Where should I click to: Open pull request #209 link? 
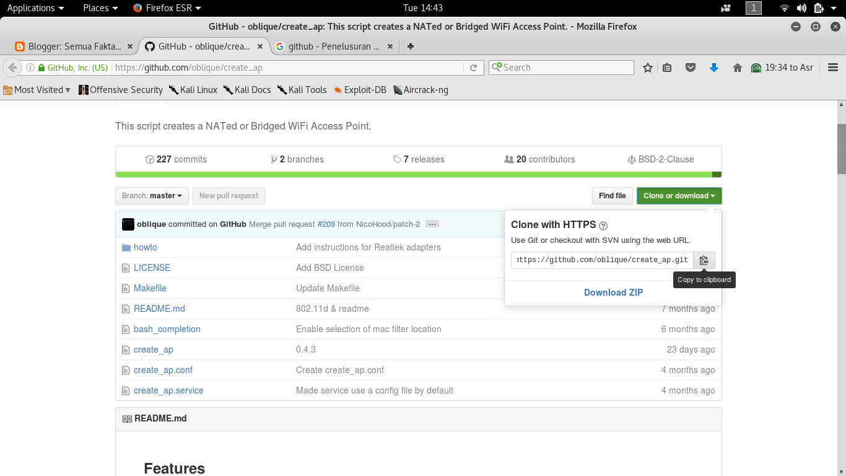click(x=326, y=224)
